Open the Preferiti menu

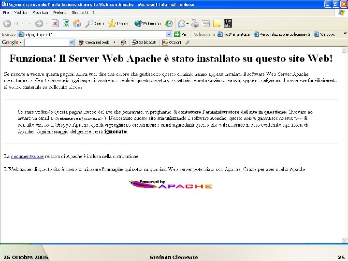pyautogui.click(x=60, y=13)
